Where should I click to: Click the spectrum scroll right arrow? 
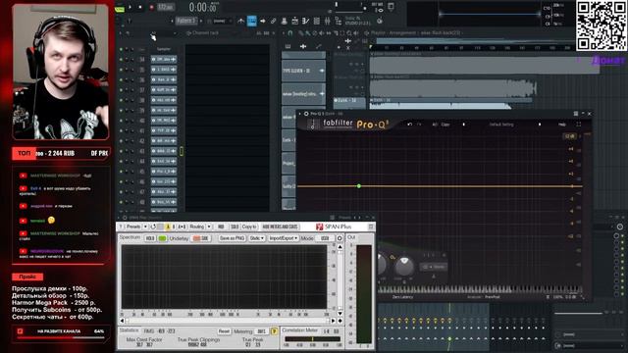pyautogui.click(x=333, y=321)
